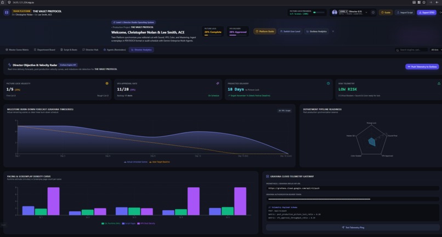Click the '18 Days' projected delivery value
Screen dimensions: 442x237
coord(236,89)
